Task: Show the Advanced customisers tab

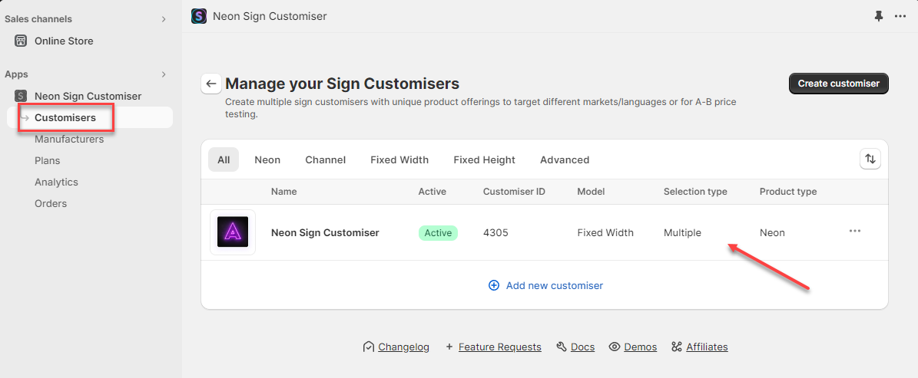Action: click(565, 159)
